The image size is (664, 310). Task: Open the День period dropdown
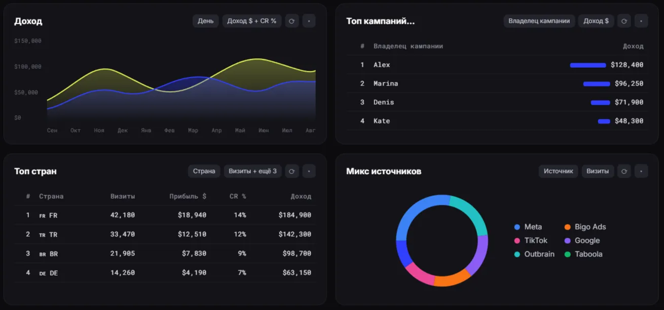click(205, 21)
